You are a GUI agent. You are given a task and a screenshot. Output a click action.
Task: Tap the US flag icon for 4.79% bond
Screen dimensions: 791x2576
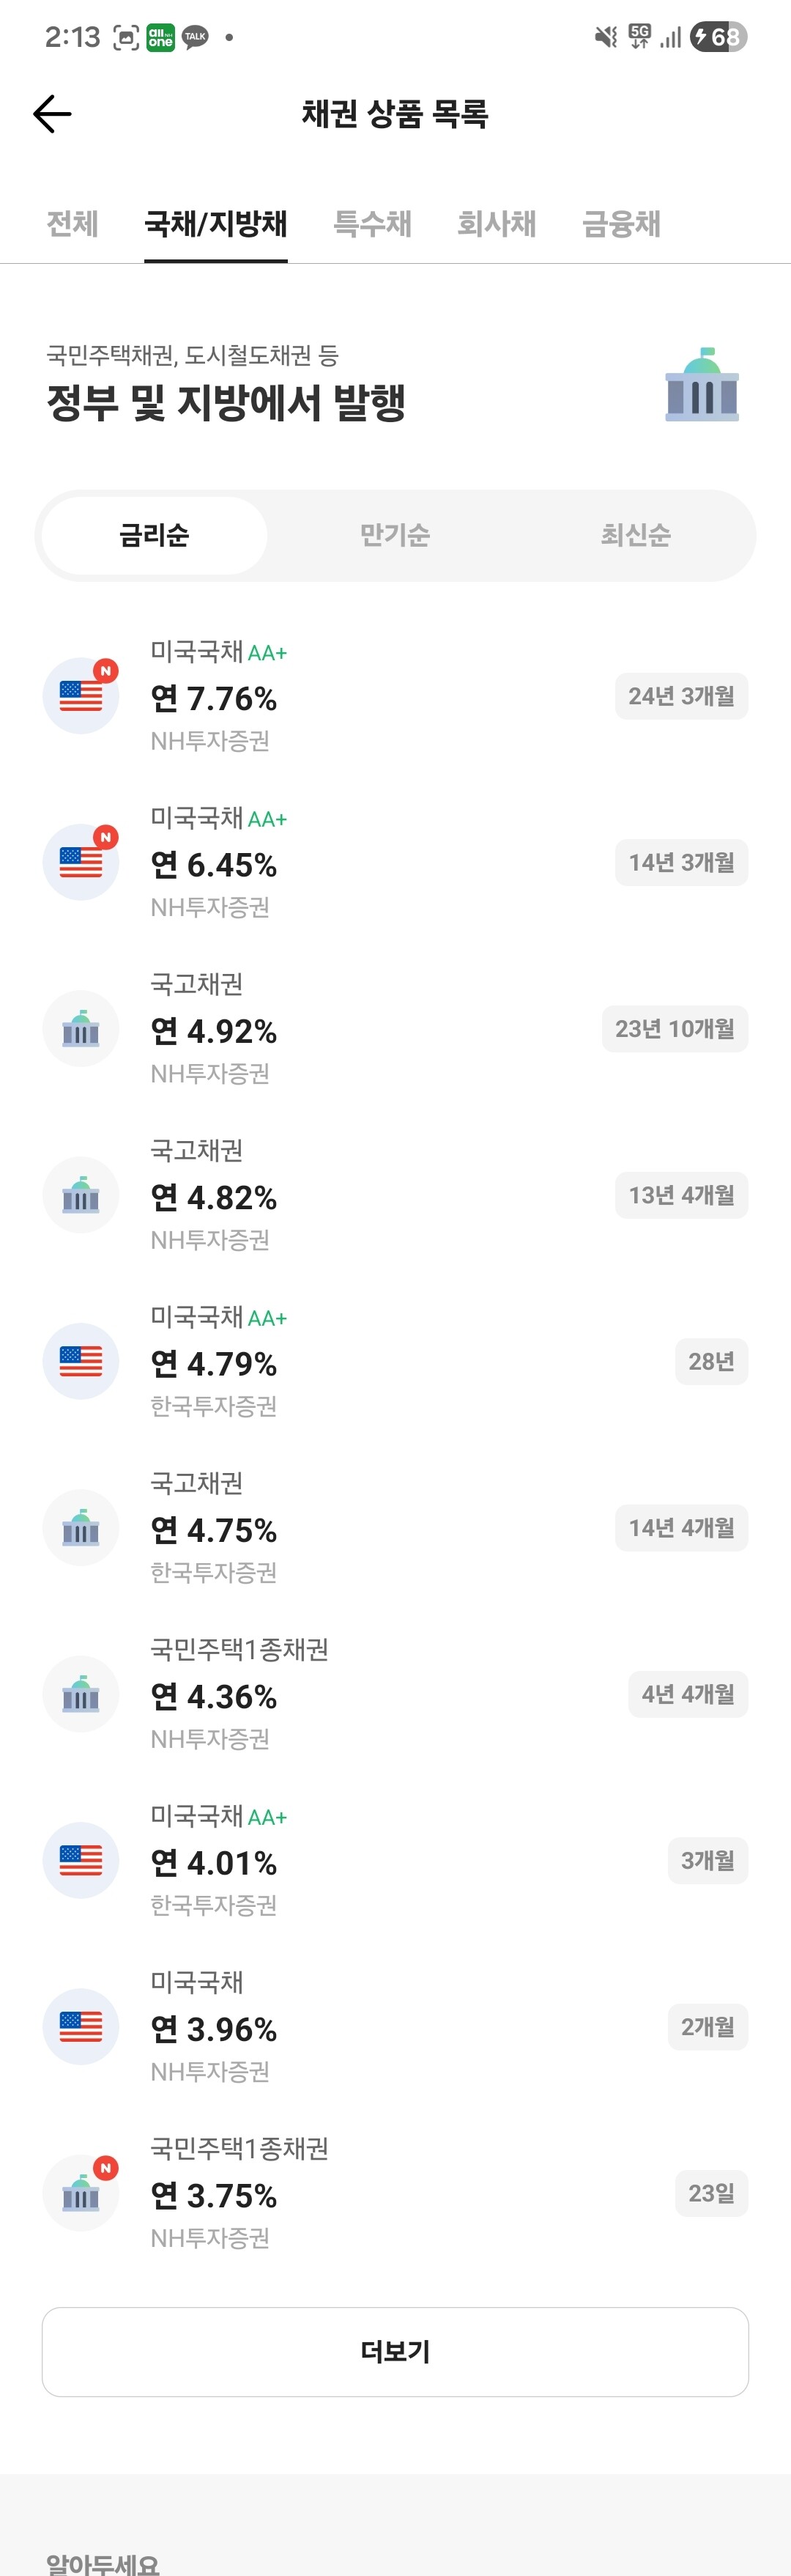click(x=81, y=1361)
